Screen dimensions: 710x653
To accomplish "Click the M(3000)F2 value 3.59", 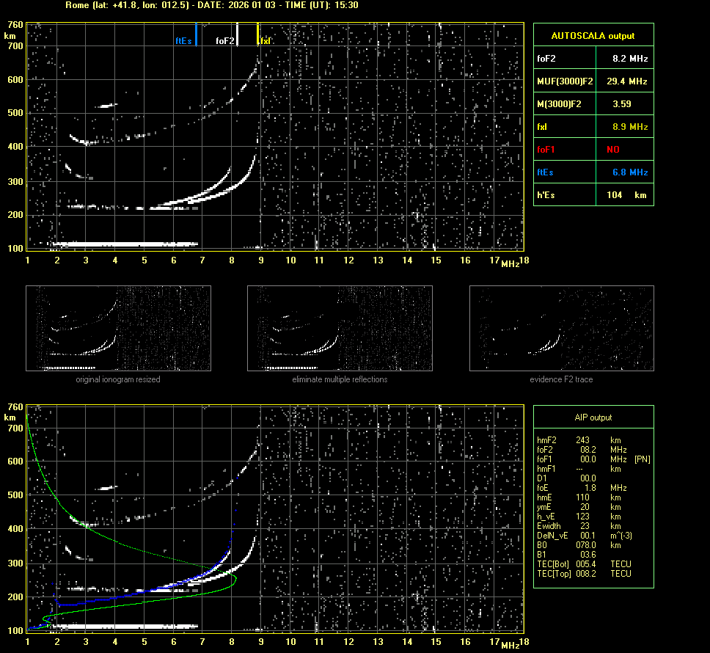I will pyautogui.click(x=622, y=104).
